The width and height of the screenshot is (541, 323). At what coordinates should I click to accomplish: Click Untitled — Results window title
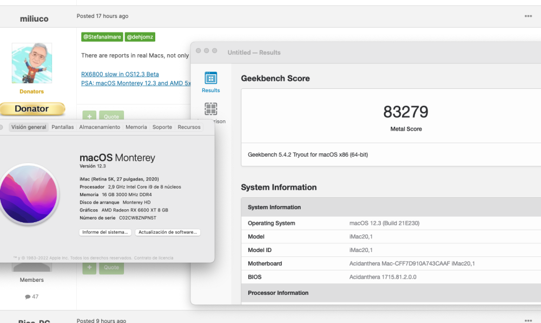pyautogui.click(x=254, y=53)
